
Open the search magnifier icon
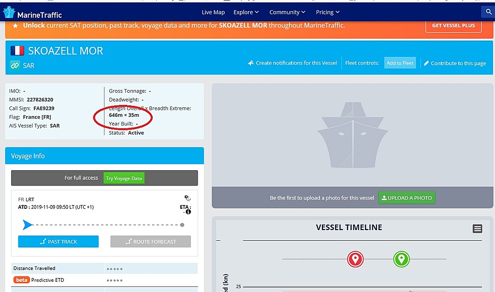pyautogui.click(x=488, y=12)
